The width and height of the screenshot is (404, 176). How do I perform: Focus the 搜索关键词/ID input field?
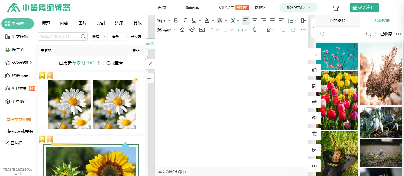pos(59,37)
